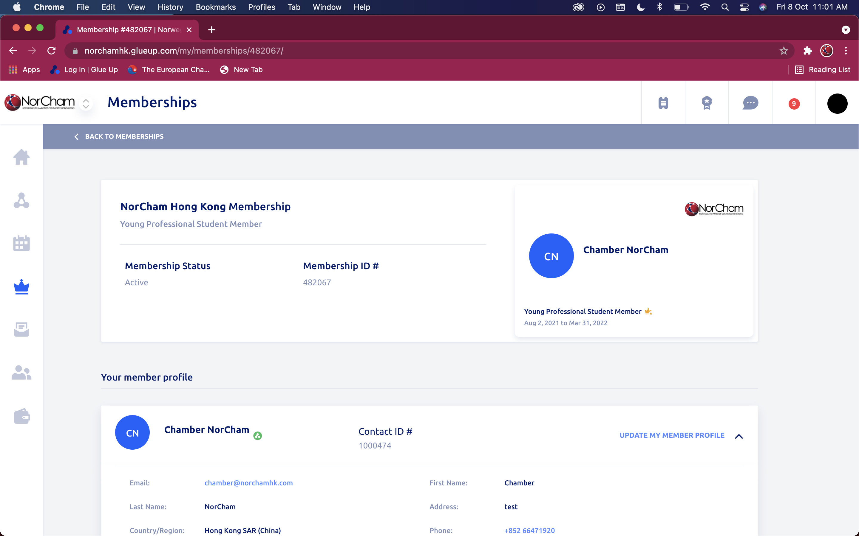Open the wallet sidebar icon

point(22,416)
